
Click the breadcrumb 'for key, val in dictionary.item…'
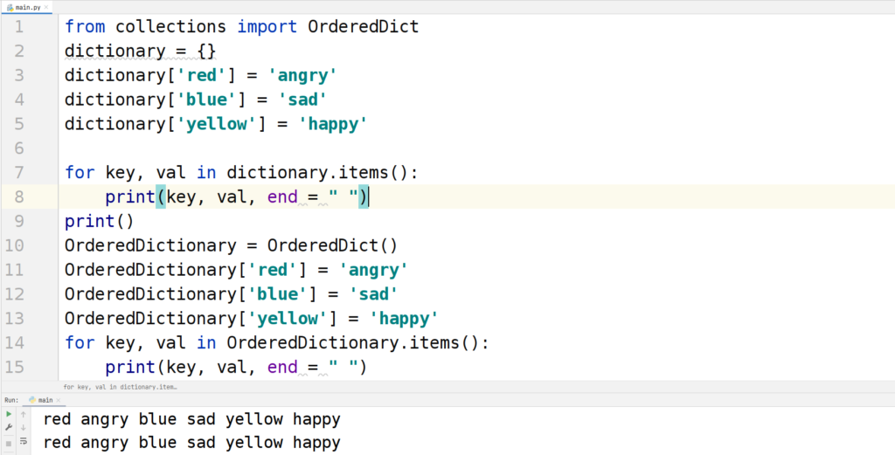(120, 387)
